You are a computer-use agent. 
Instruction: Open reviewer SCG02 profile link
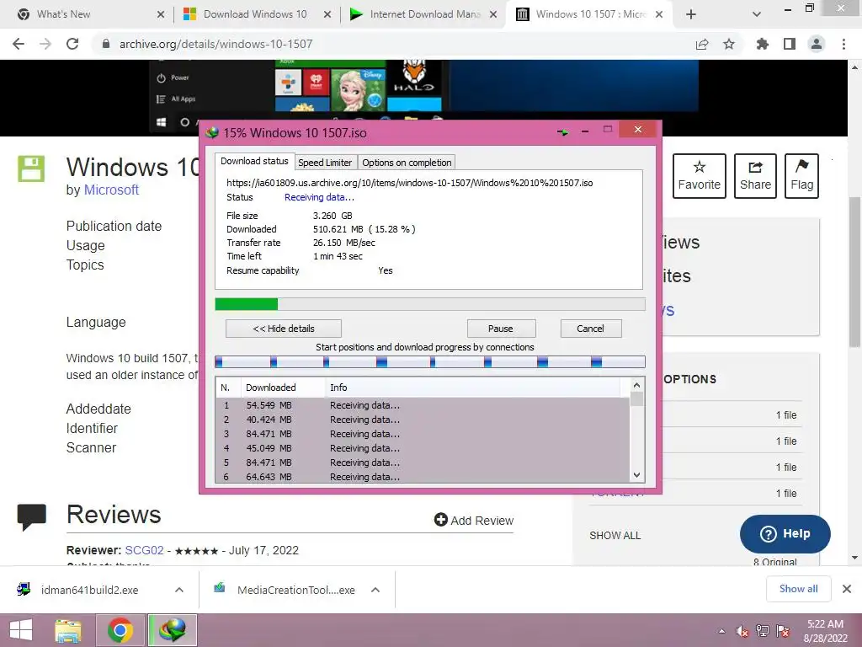(x=144, y=550)
